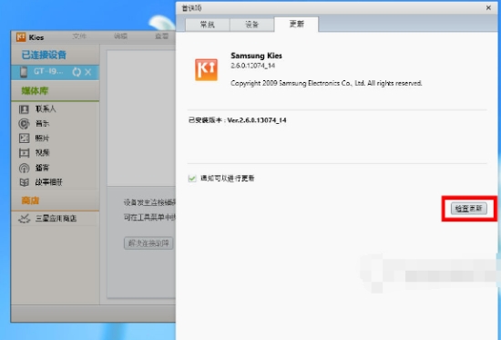
Task: Open the 文件 menu in Kies window
Action: tap(79, 36)
